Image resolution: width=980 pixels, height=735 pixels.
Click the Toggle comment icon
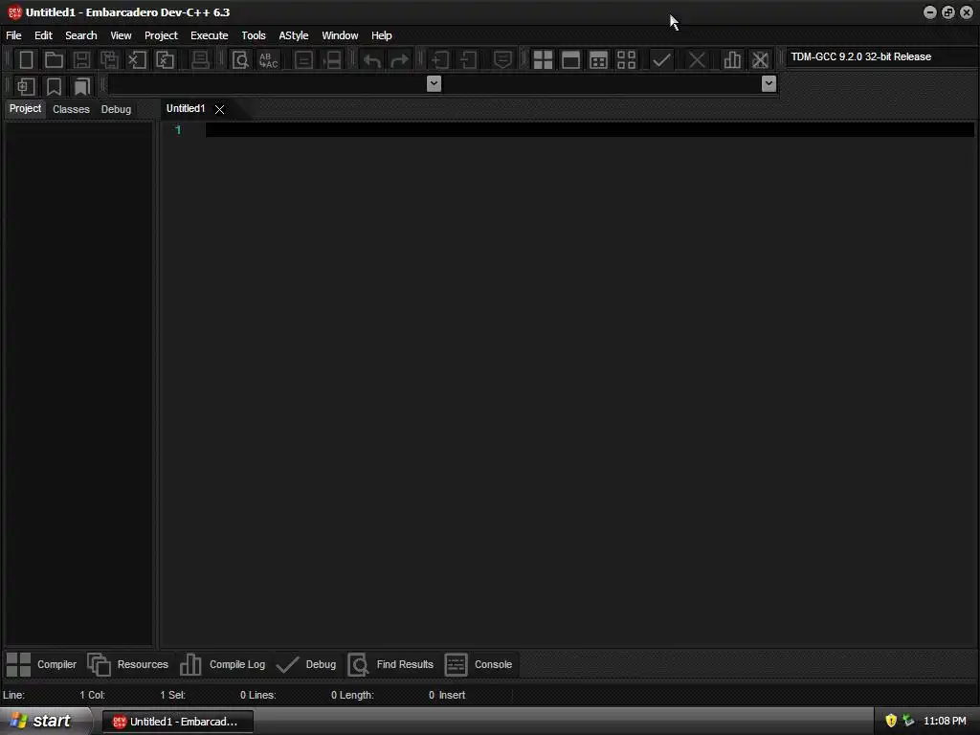(502, 60)
